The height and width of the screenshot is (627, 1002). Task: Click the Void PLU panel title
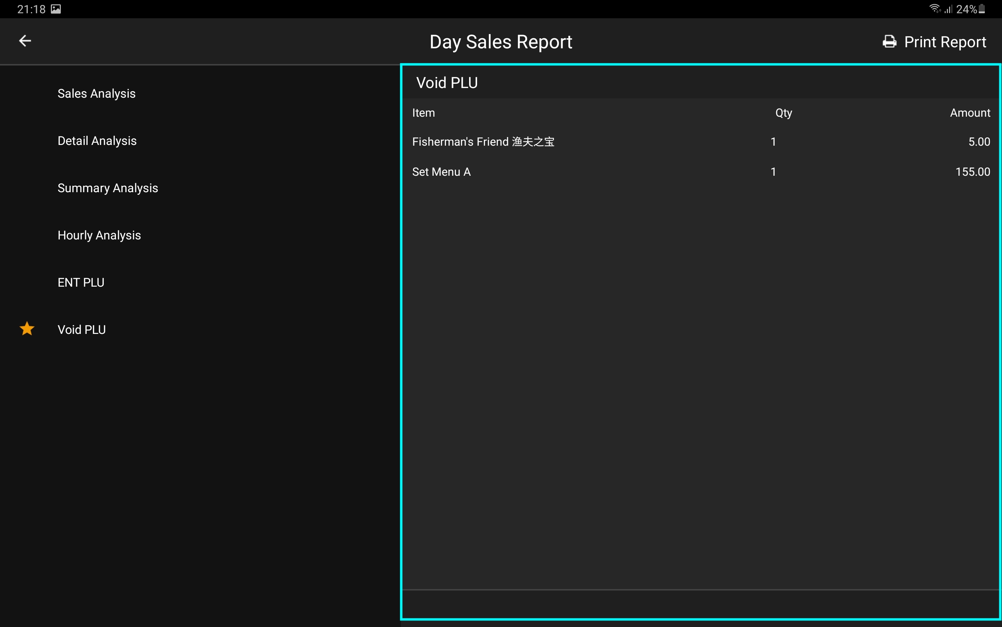click(447, 83)
